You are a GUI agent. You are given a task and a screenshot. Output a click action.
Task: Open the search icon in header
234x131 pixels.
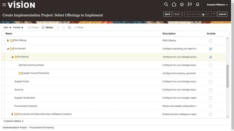(166, 4)
